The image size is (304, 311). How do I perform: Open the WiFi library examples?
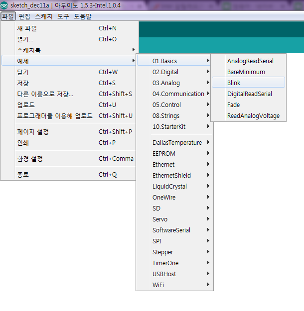tap(158, 285)
